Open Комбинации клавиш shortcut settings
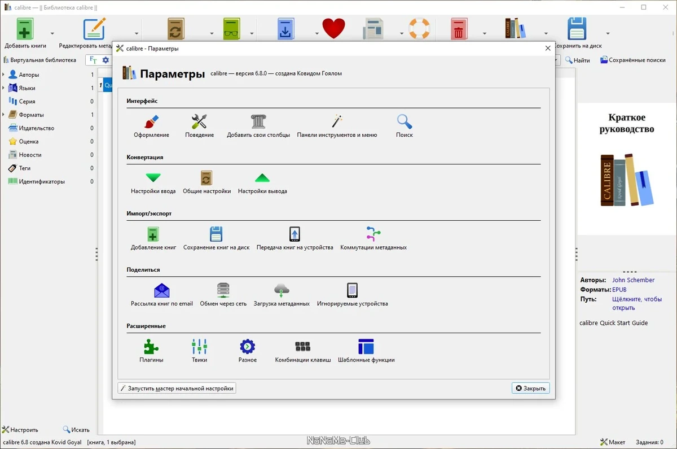The image size is (677, 449). 303,351
